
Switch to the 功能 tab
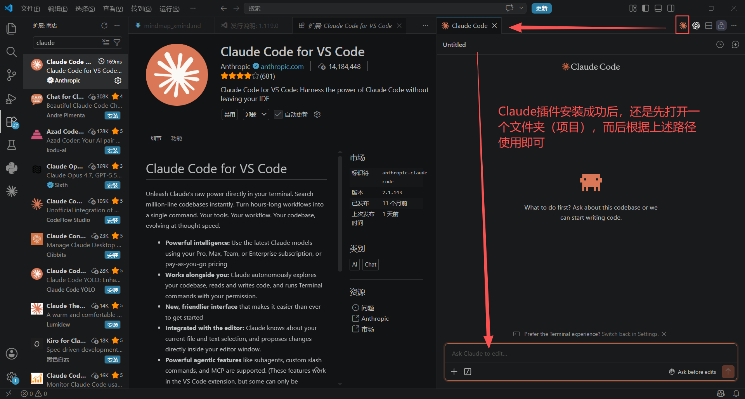[177, 138]
